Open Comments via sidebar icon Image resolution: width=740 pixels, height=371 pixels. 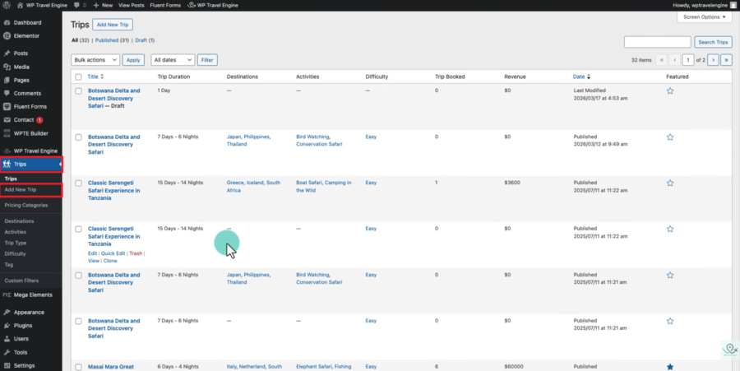7,93
